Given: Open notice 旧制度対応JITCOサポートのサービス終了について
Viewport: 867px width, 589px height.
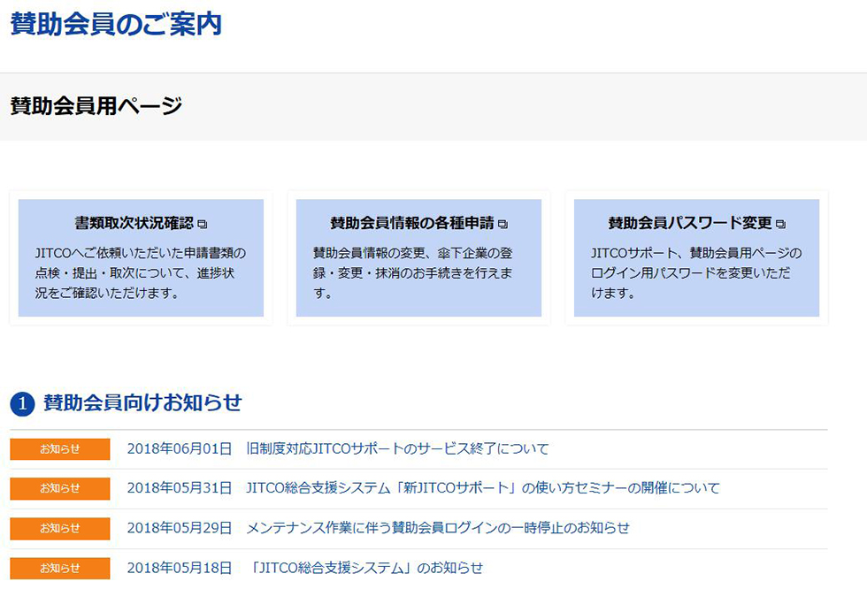Looking at the screenshot, I should point(397,448).
